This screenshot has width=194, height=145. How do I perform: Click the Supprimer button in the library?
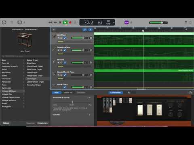(x=31, y=123)
